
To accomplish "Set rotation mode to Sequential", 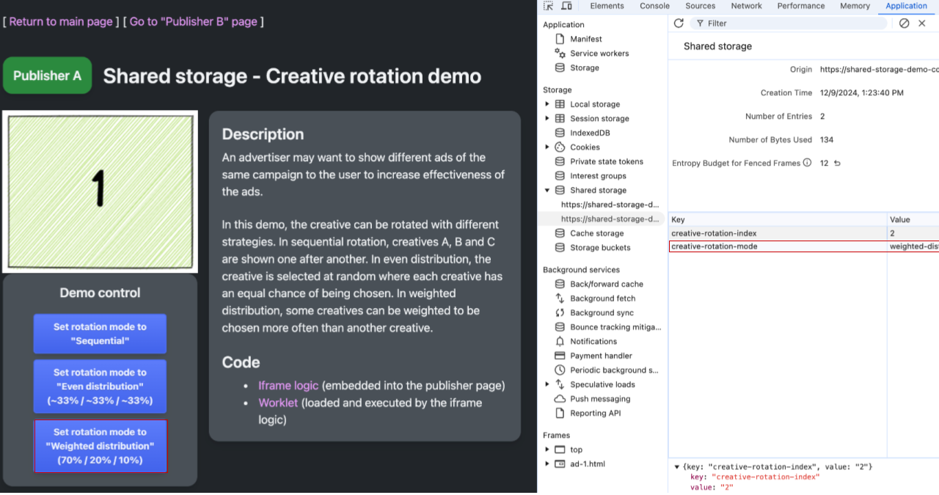I will click(100, 334).
